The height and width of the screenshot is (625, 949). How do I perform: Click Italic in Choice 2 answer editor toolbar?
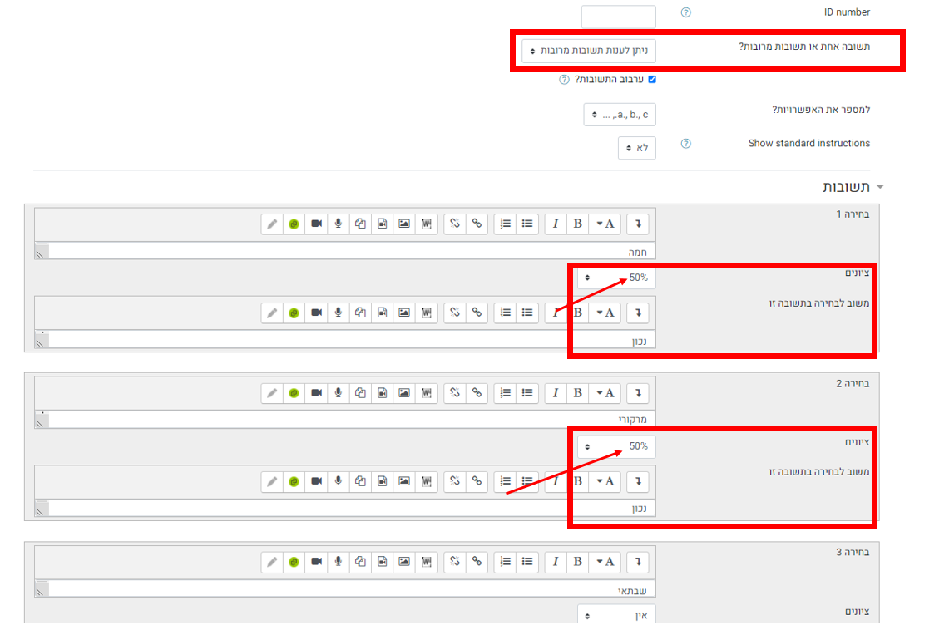point(556,392)
